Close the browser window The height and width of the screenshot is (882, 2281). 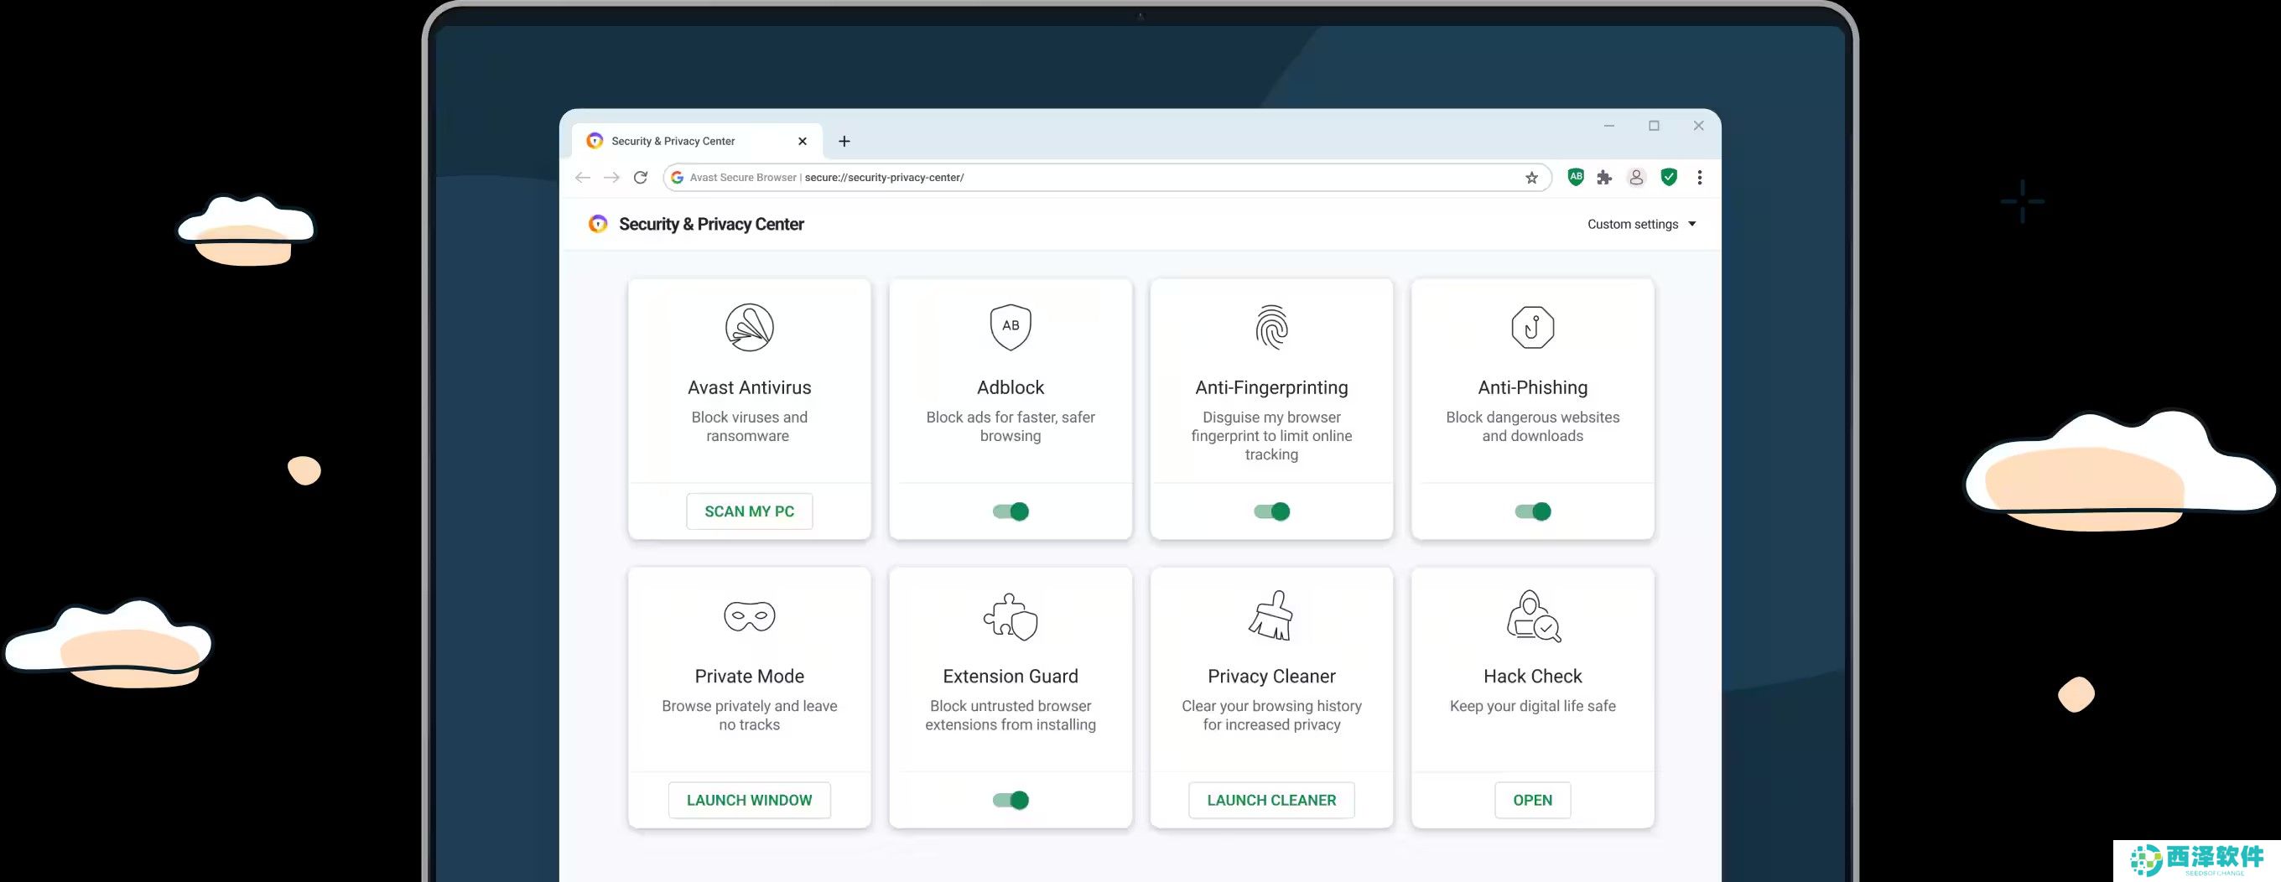click(x=1698, y=126)
